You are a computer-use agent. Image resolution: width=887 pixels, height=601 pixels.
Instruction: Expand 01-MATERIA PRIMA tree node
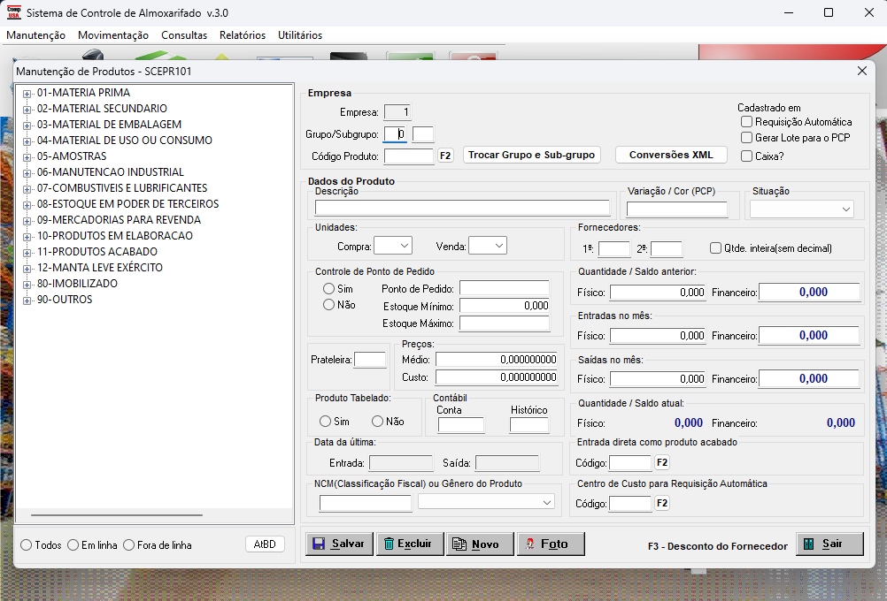coord(27,94)
